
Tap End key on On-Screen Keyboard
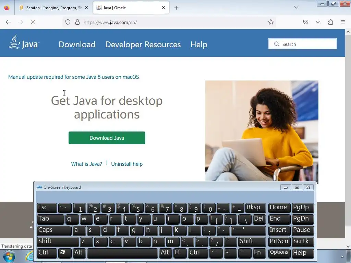click(x=279, y=219)
